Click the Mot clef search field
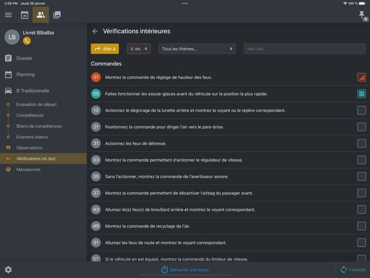 [304, 49]
